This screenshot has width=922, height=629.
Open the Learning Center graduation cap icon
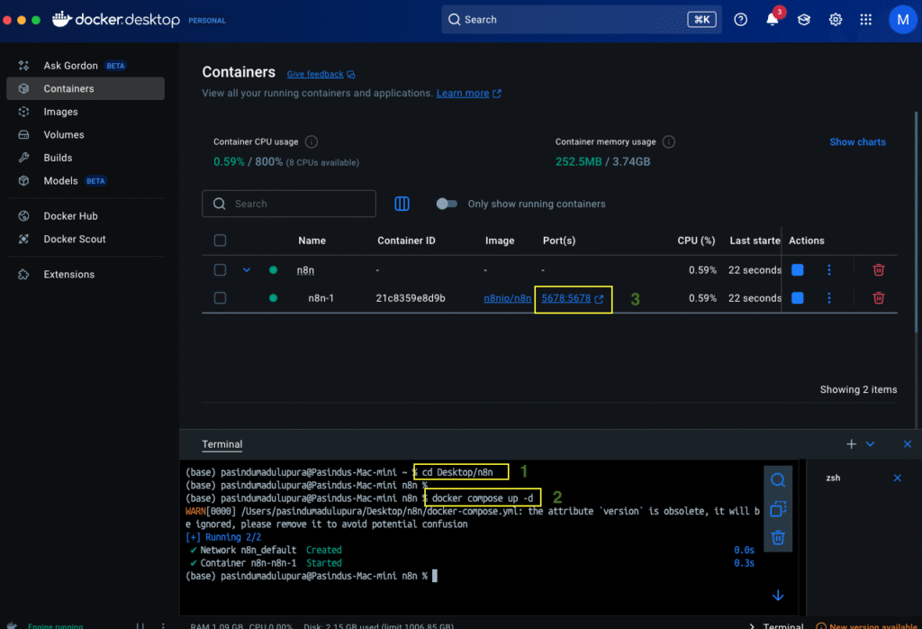coord(804,20)
